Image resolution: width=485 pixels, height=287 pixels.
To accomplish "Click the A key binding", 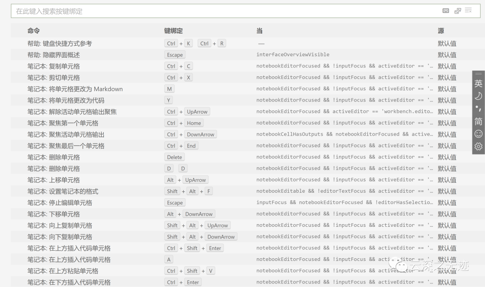I will [x=168, y=260].
